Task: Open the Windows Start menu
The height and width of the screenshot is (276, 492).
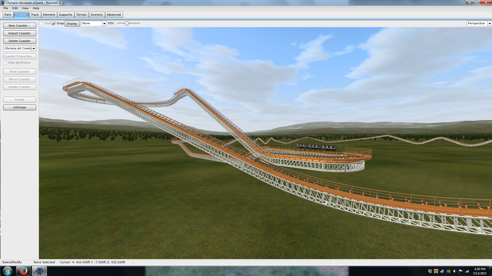Action: 7,271
